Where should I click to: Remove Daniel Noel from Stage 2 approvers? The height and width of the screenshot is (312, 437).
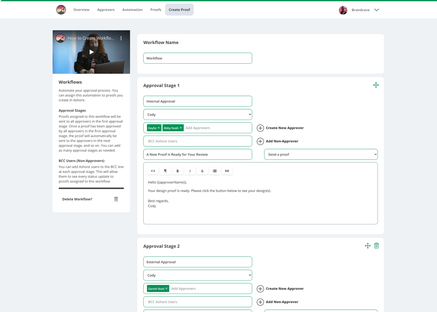[x=166, y=288]
